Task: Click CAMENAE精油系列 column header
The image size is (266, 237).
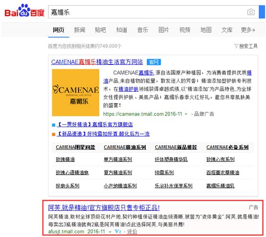Action: point(125,147)
